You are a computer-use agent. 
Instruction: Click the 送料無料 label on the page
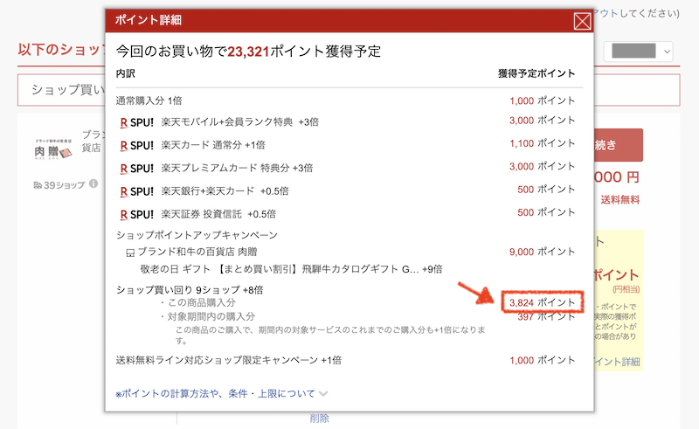point(620,200)
